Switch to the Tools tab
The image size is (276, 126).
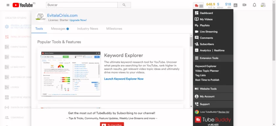coord(39,29)
